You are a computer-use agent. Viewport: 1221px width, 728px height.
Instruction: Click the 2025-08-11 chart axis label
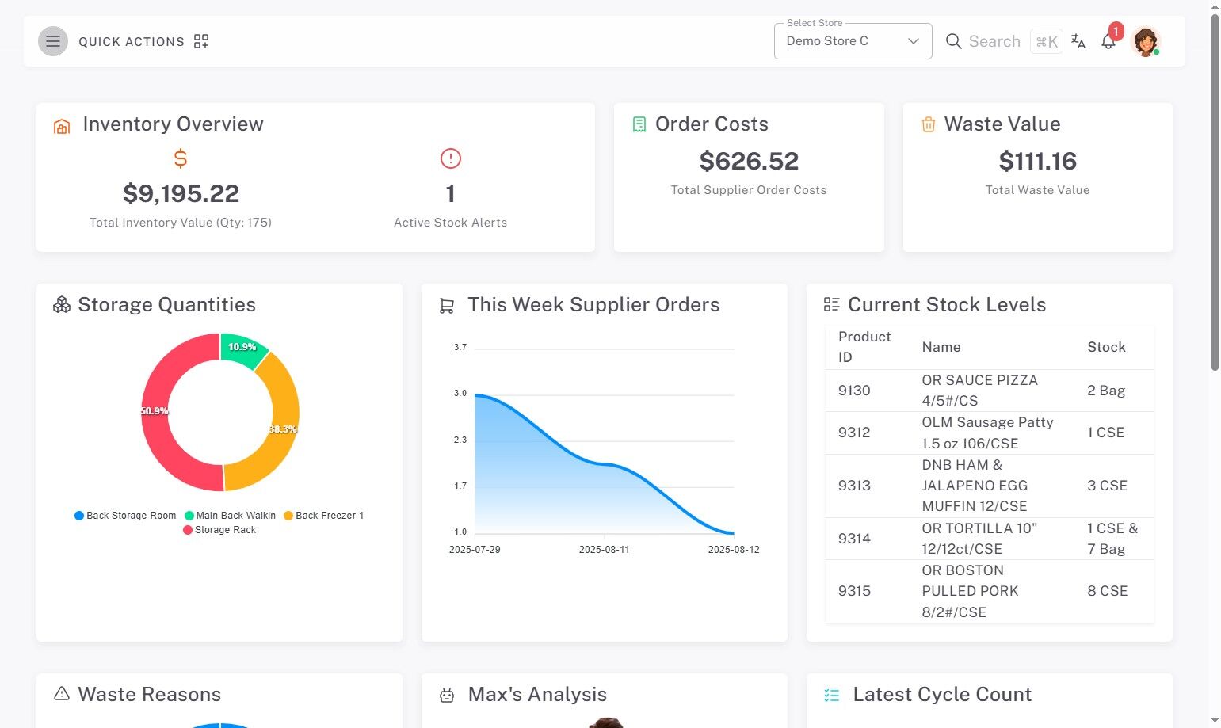coord(605,550)
